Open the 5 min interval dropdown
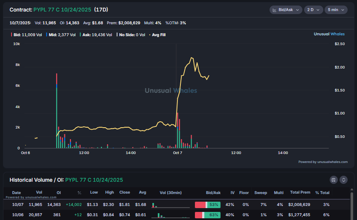Viewport: 357px width, 220px height. pos(336,10)
